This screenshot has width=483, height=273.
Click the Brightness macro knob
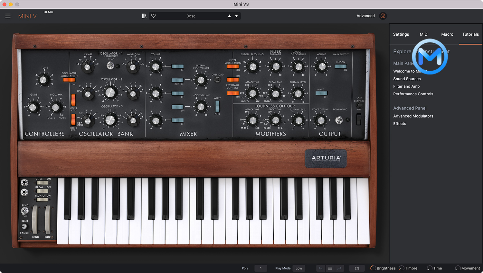[x=373, y=268]
